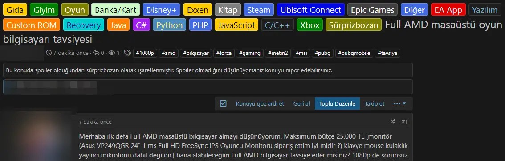Click the PHP label
The image size is (505, 161).
tap(200, 25)
